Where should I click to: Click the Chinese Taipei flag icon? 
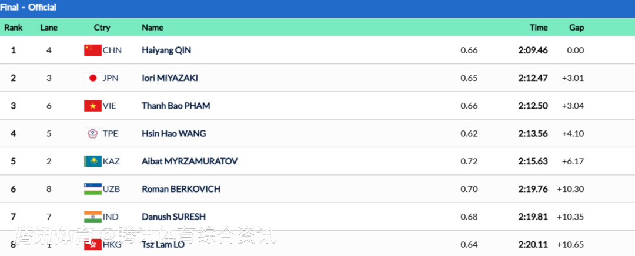pos(93,133)
